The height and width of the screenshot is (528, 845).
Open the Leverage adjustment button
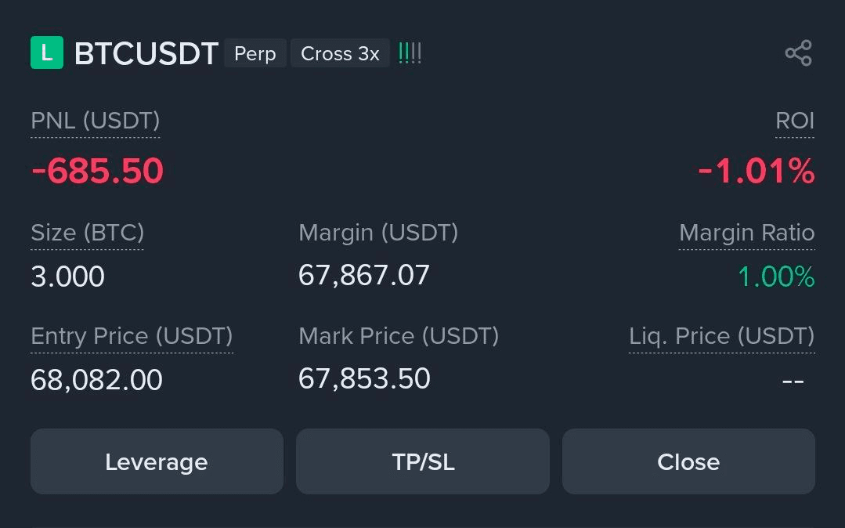pyautogui.click(x=157, y=461)
